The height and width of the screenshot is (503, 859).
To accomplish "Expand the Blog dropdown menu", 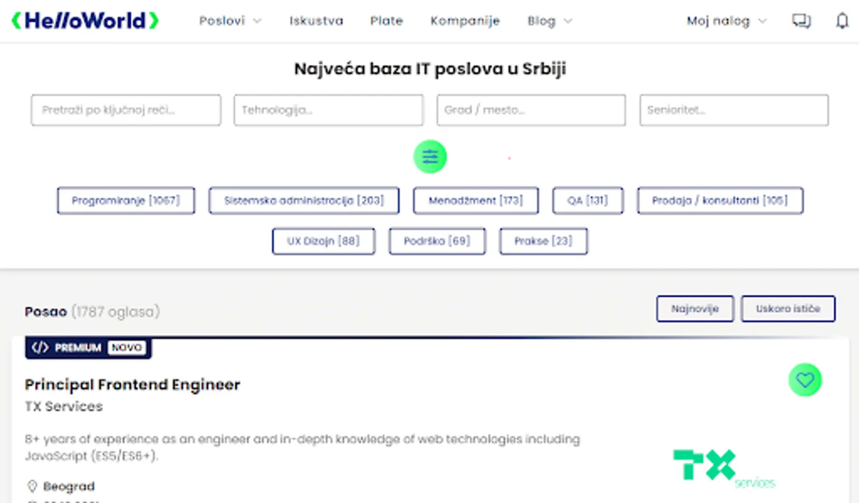I will 549,21.
